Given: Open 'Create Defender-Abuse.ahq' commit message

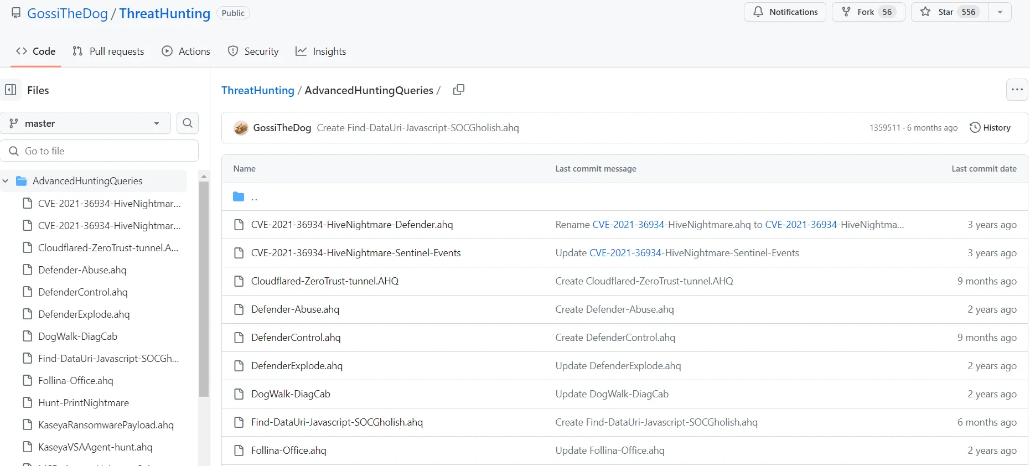Looking at the screenshot, I should pos(615,309).
